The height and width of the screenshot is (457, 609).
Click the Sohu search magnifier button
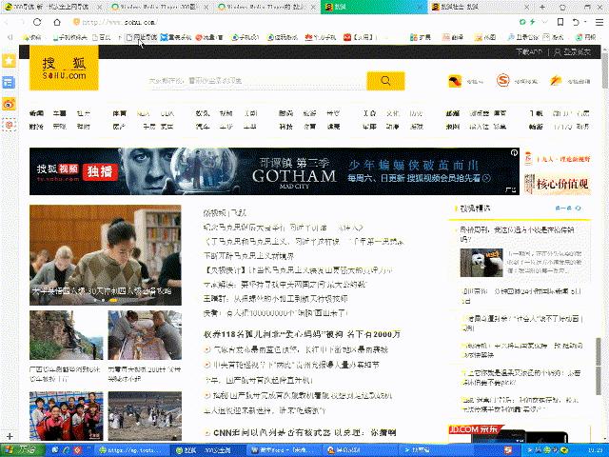385,81
